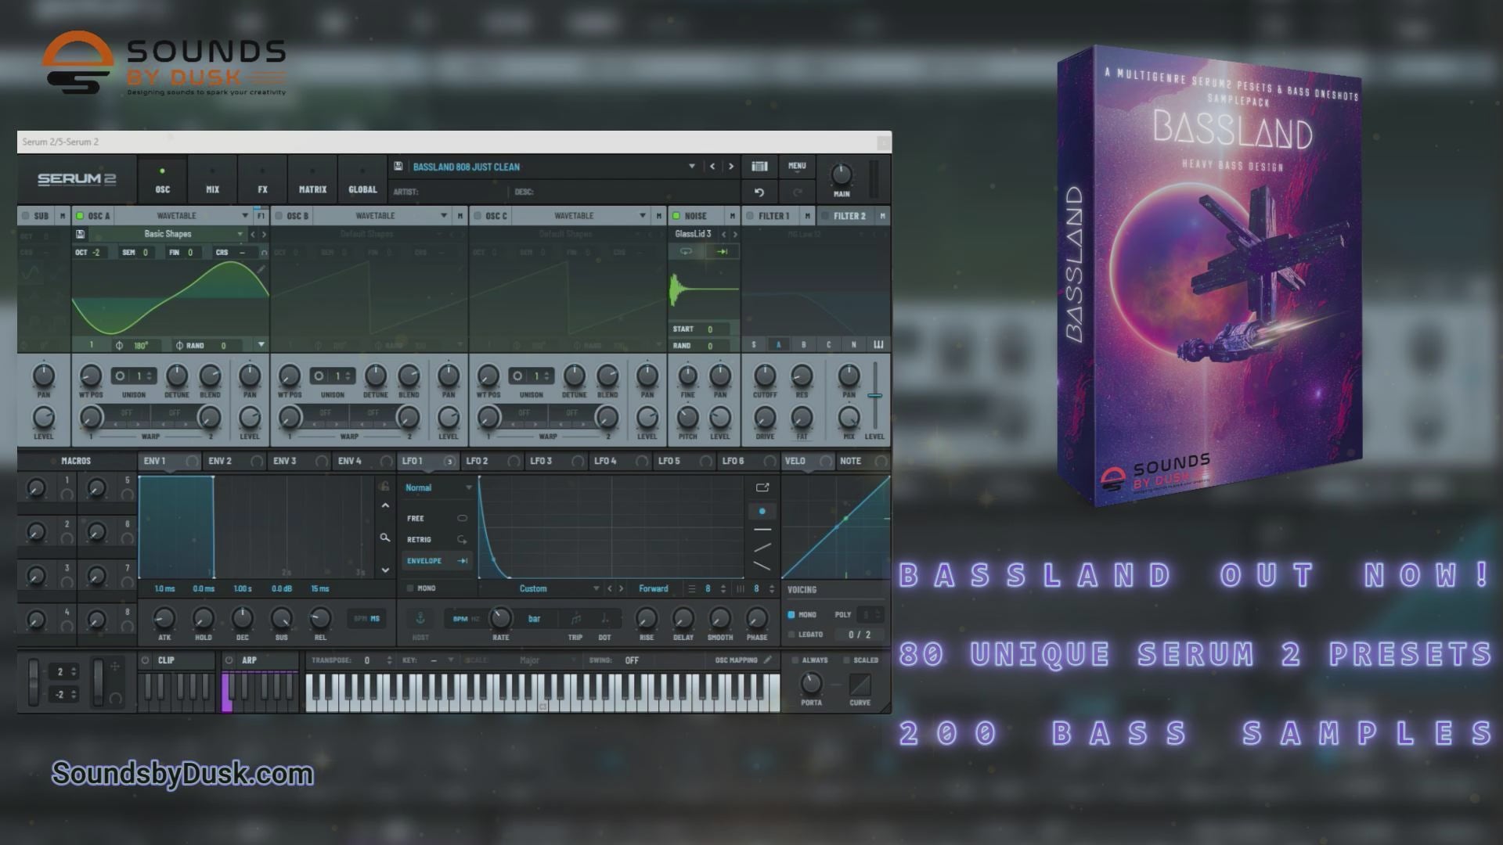Image resolution: width=1503 pixels, height=845 pixels.
Task: Enable FILTER 2
Action: pos(824,216)
